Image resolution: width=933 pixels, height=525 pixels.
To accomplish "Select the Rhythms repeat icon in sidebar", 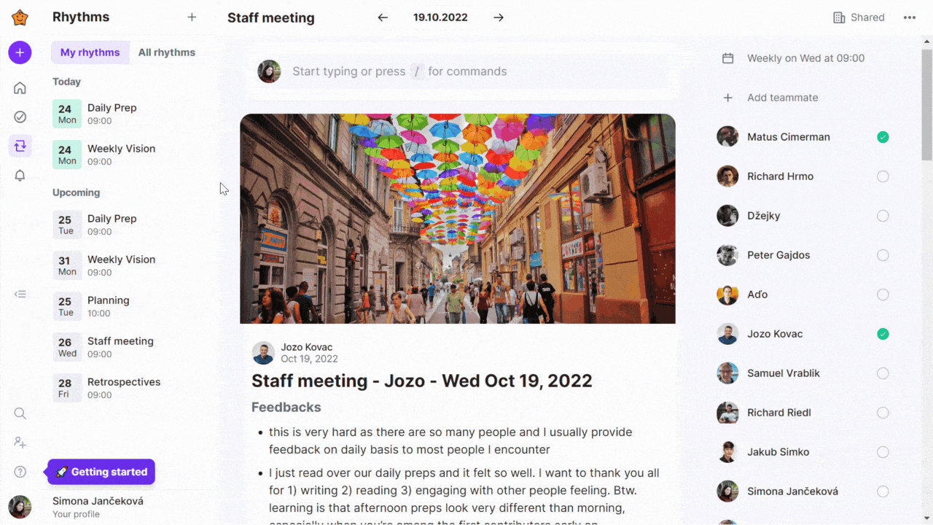I will [20, 146].
